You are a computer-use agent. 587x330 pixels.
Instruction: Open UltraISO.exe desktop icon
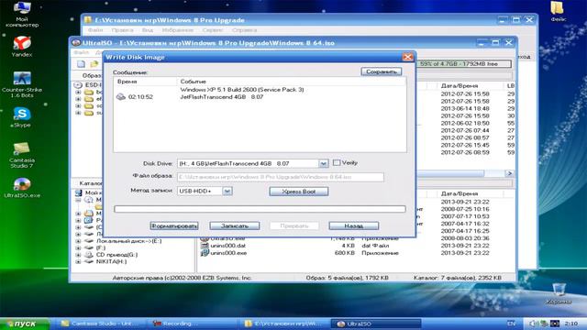22,188
